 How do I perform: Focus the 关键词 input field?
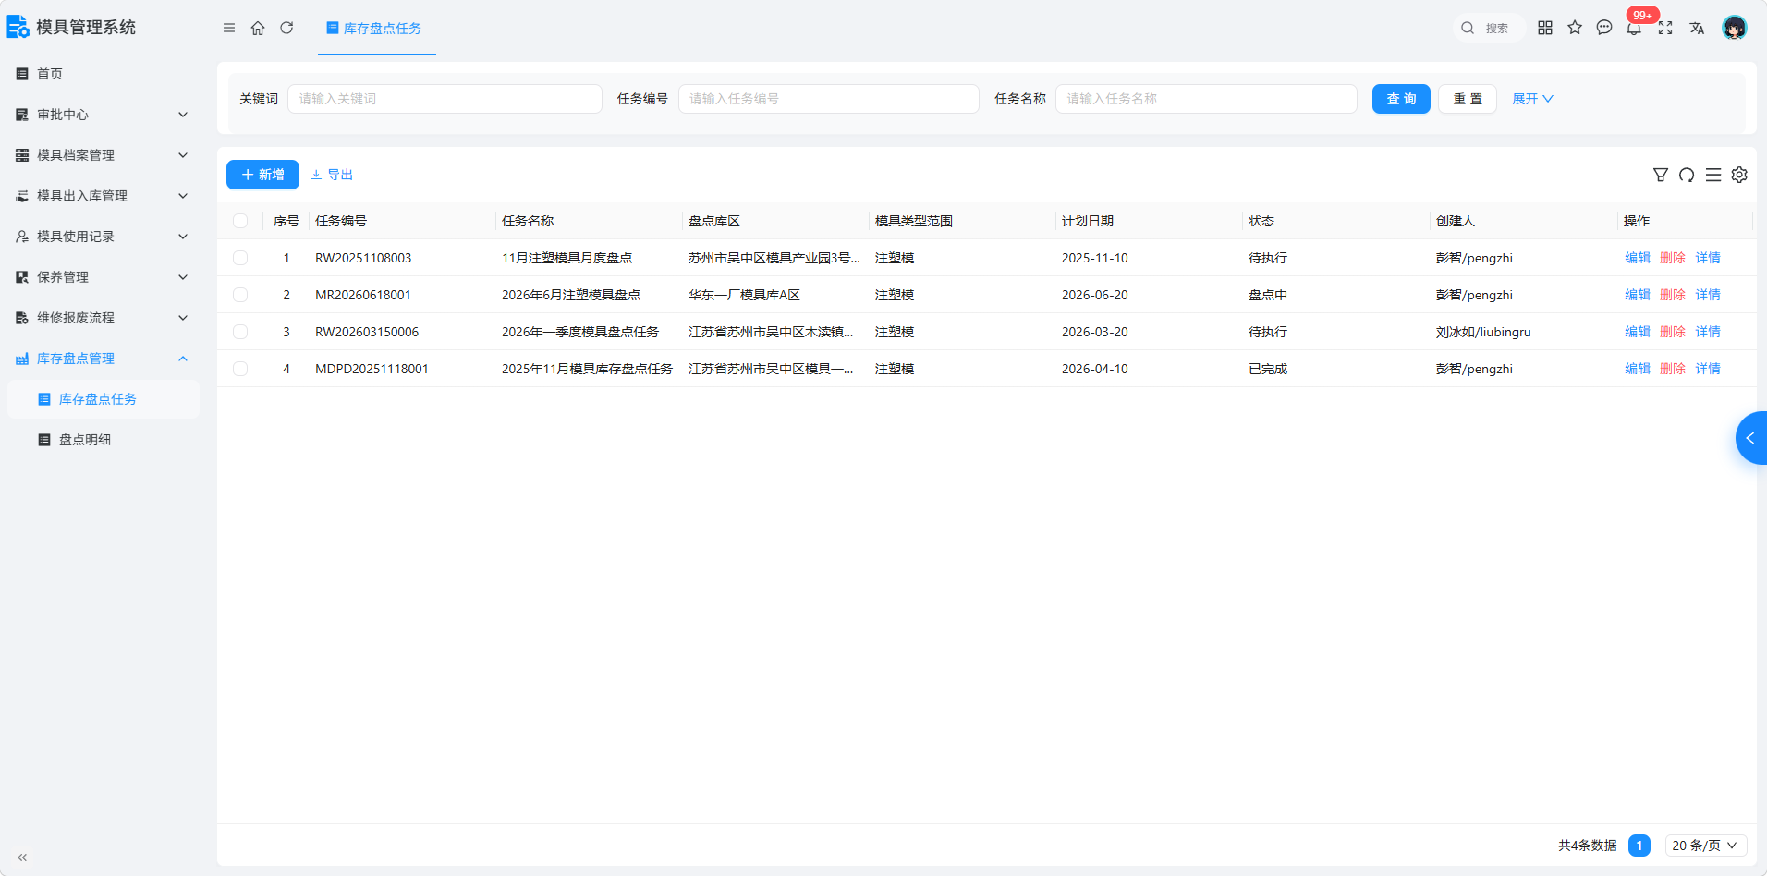(445, 99)
